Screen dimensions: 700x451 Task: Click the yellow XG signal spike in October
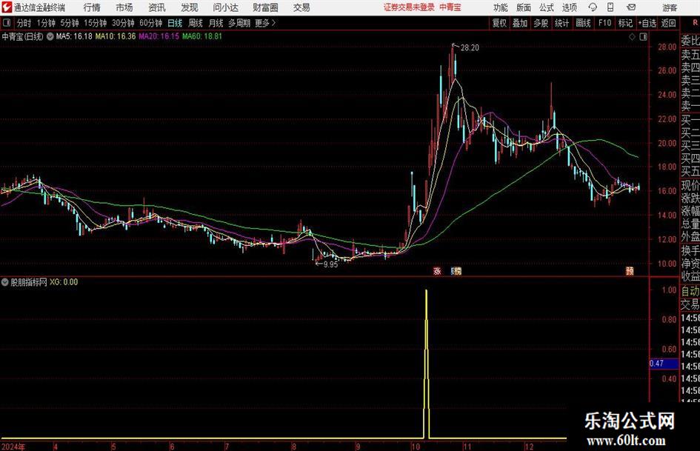pos(427,364)
